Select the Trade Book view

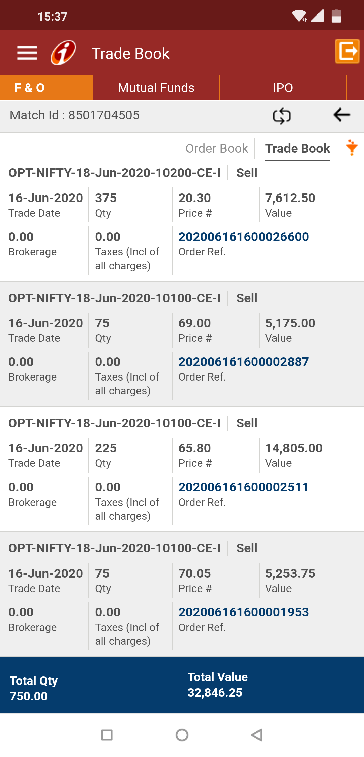tap(297, 149)
